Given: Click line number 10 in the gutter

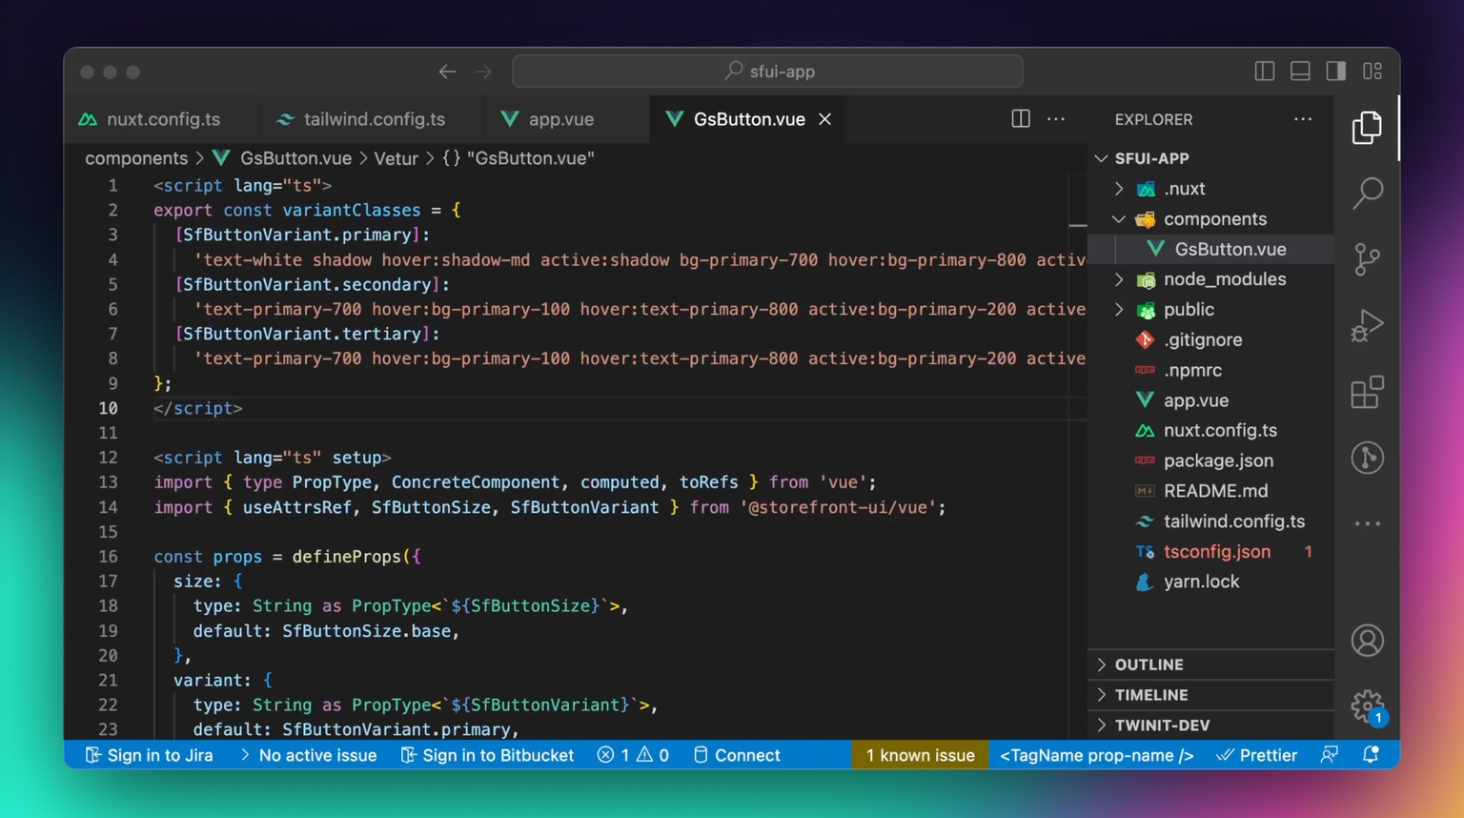Looking at the screenshot, I should (108, 408).
